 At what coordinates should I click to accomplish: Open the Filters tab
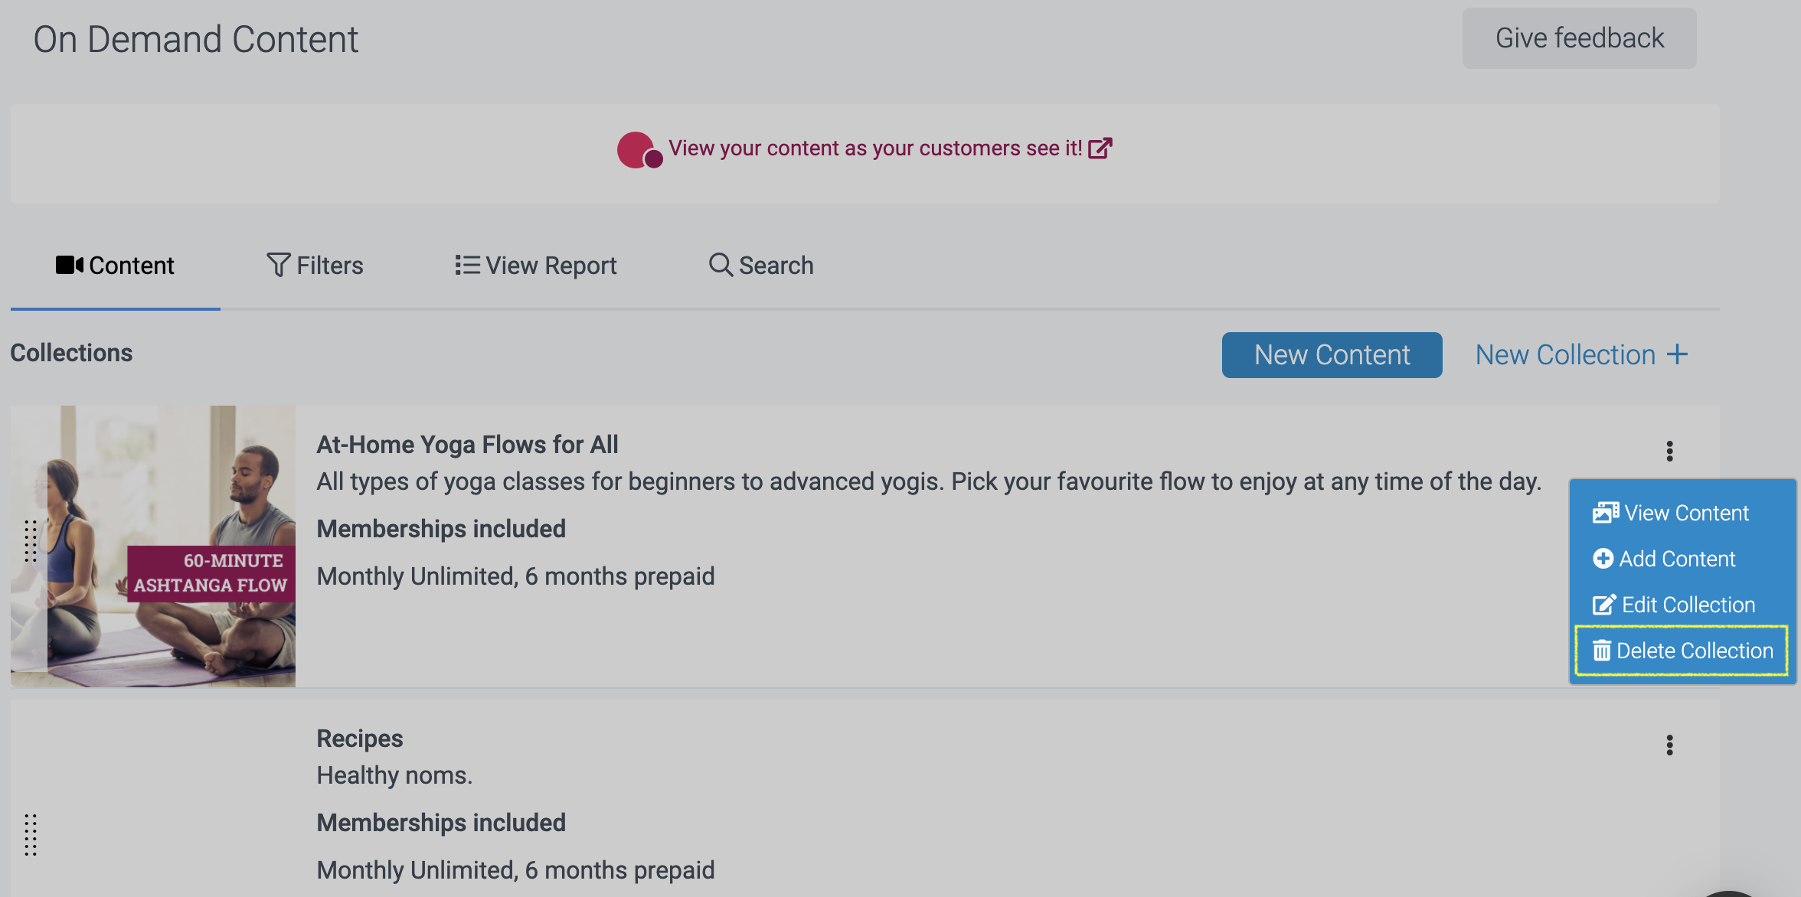[315, 265]
